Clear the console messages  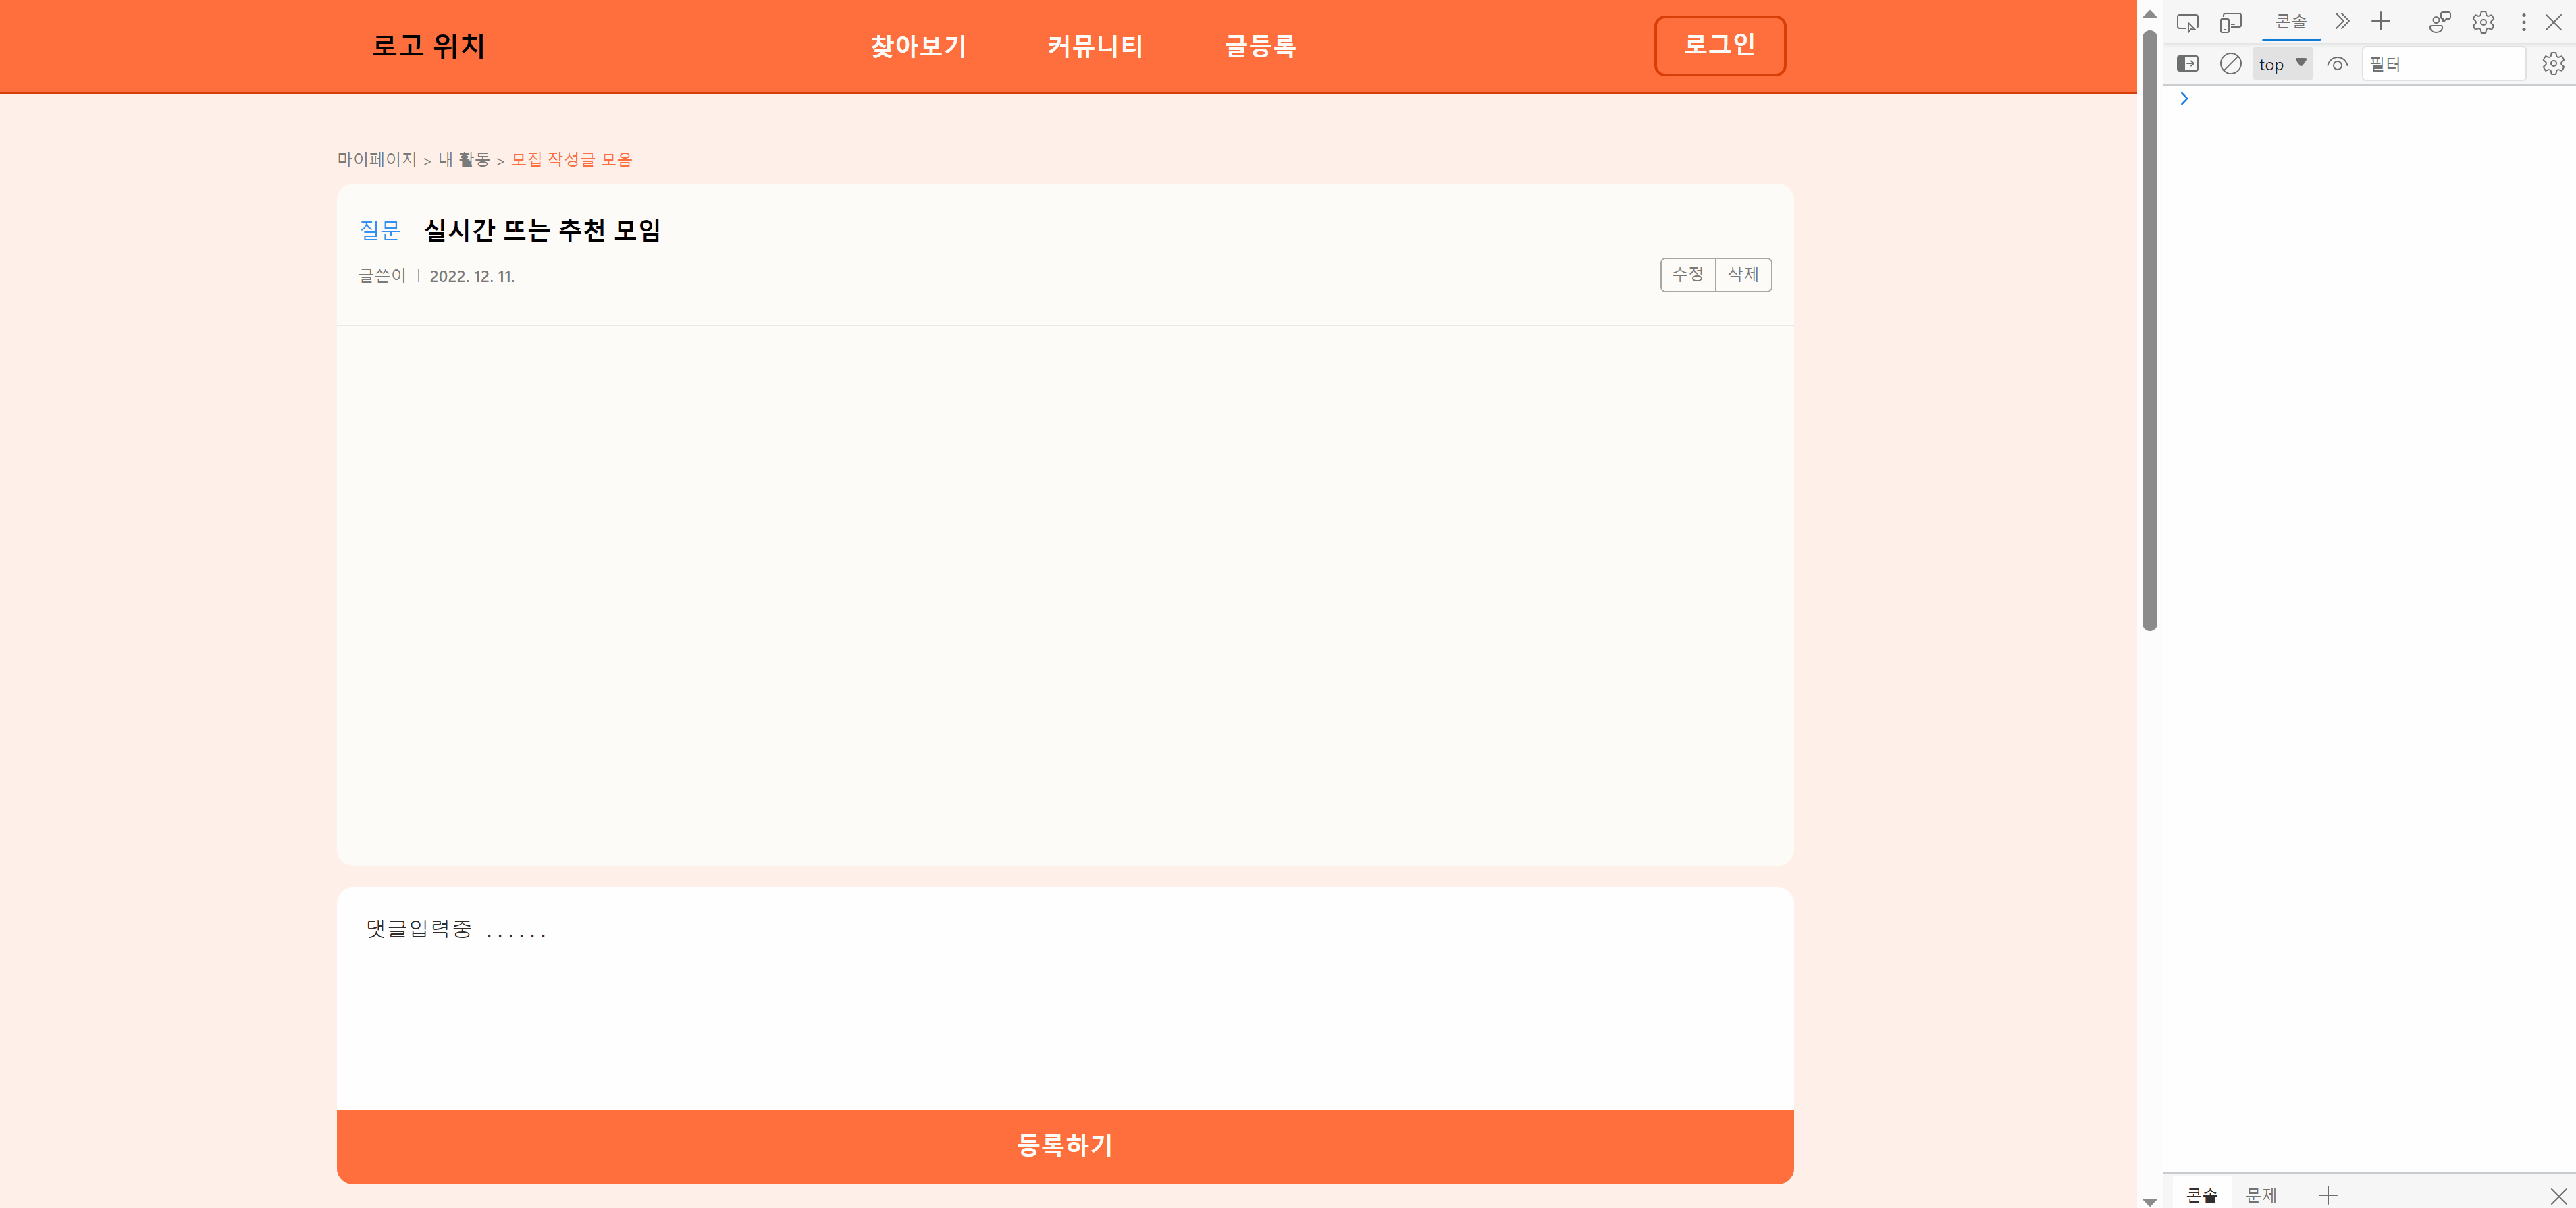tap(2231, 63)
